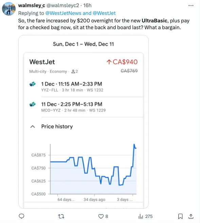Viewport: 200px width, 223px height.
Task: Repost this tweet with the retweet icon
Action: [x=61, y=216]
